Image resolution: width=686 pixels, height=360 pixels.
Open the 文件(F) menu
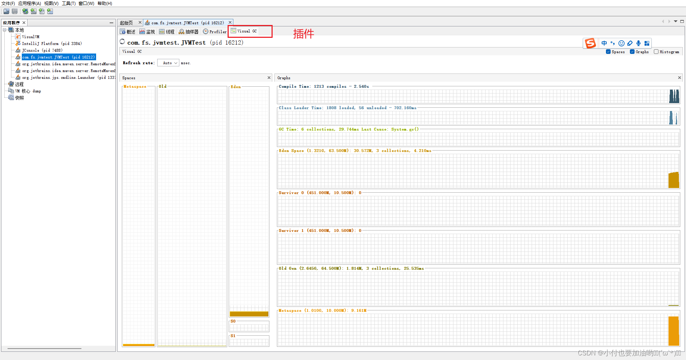8,4
